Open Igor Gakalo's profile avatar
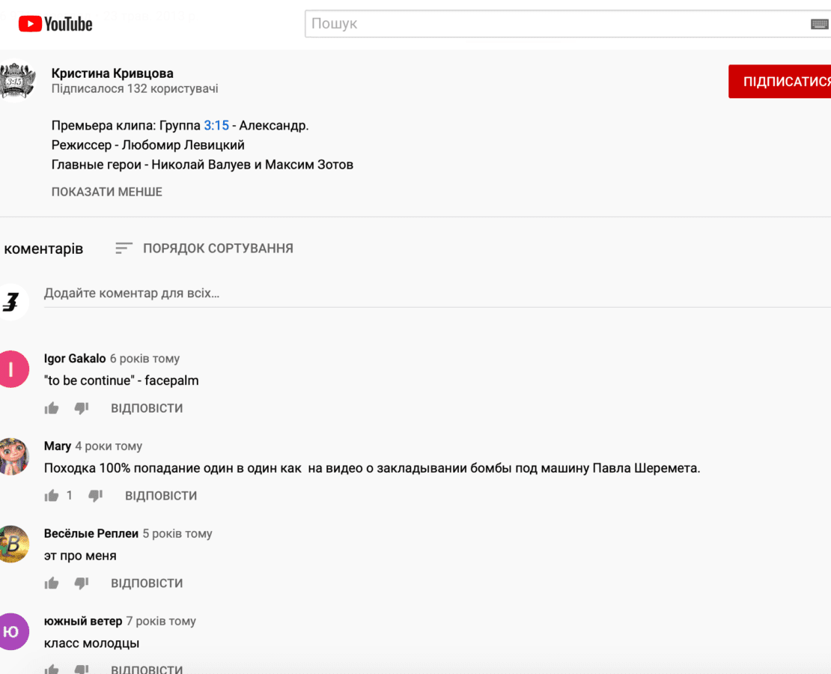The width and height of the screenshot is (831, 674). (x=12, y=369)
